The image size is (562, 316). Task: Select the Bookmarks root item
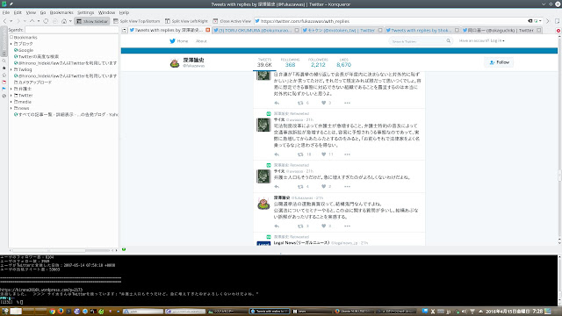coord(24,37)
